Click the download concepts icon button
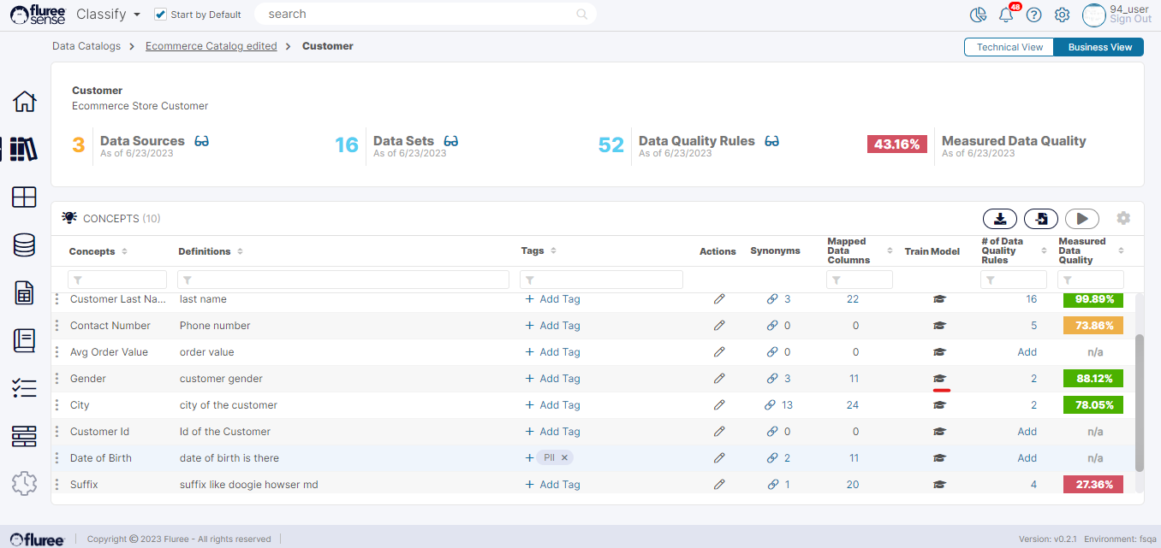 999,219
